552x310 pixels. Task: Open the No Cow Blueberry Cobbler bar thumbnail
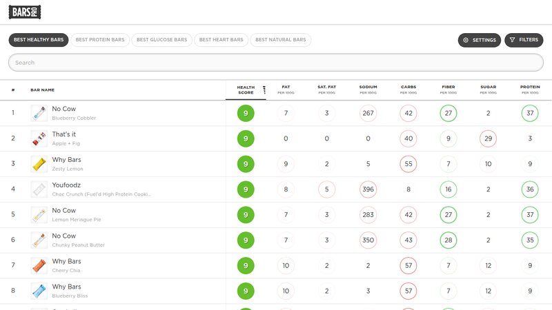39,113
